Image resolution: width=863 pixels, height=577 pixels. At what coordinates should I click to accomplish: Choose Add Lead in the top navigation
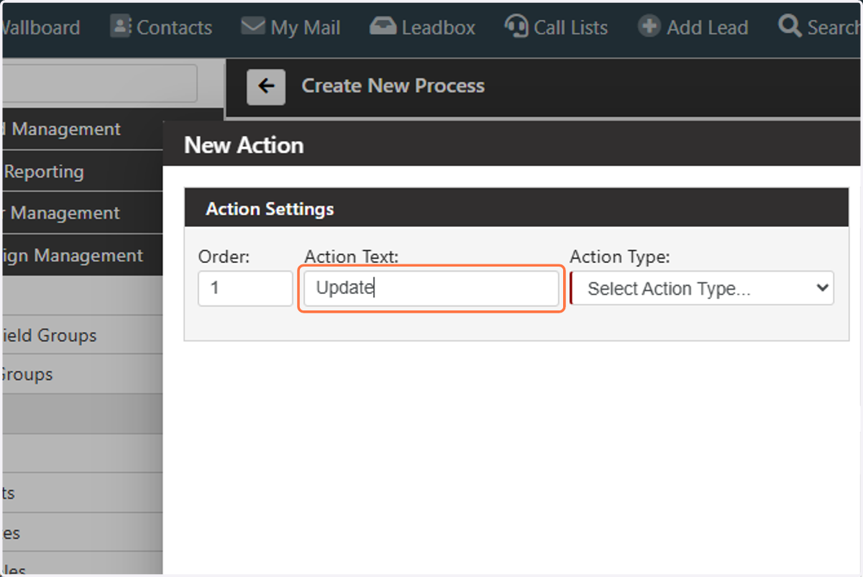(x=693, y=28)
